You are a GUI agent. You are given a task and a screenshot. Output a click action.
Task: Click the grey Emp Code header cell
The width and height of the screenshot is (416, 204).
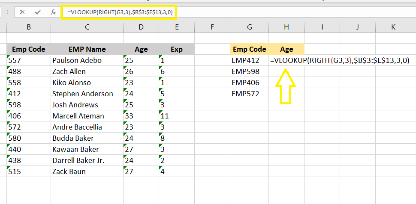pos(29,49)
